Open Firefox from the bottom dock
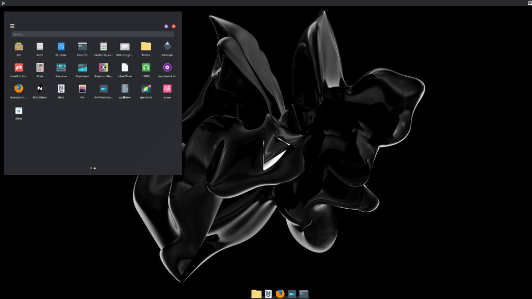The image size is (532, 299). pyautogui.click(x=280, y=293)
